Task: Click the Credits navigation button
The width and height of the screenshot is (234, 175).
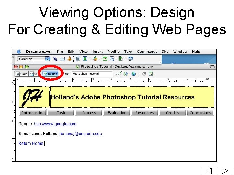Action: 173,113
